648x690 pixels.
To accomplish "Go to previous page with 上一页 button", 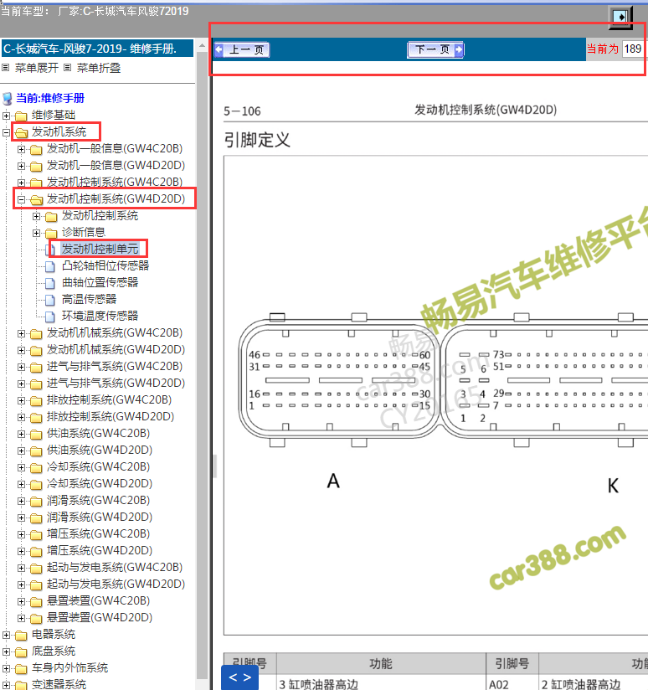I will [241, 49].
